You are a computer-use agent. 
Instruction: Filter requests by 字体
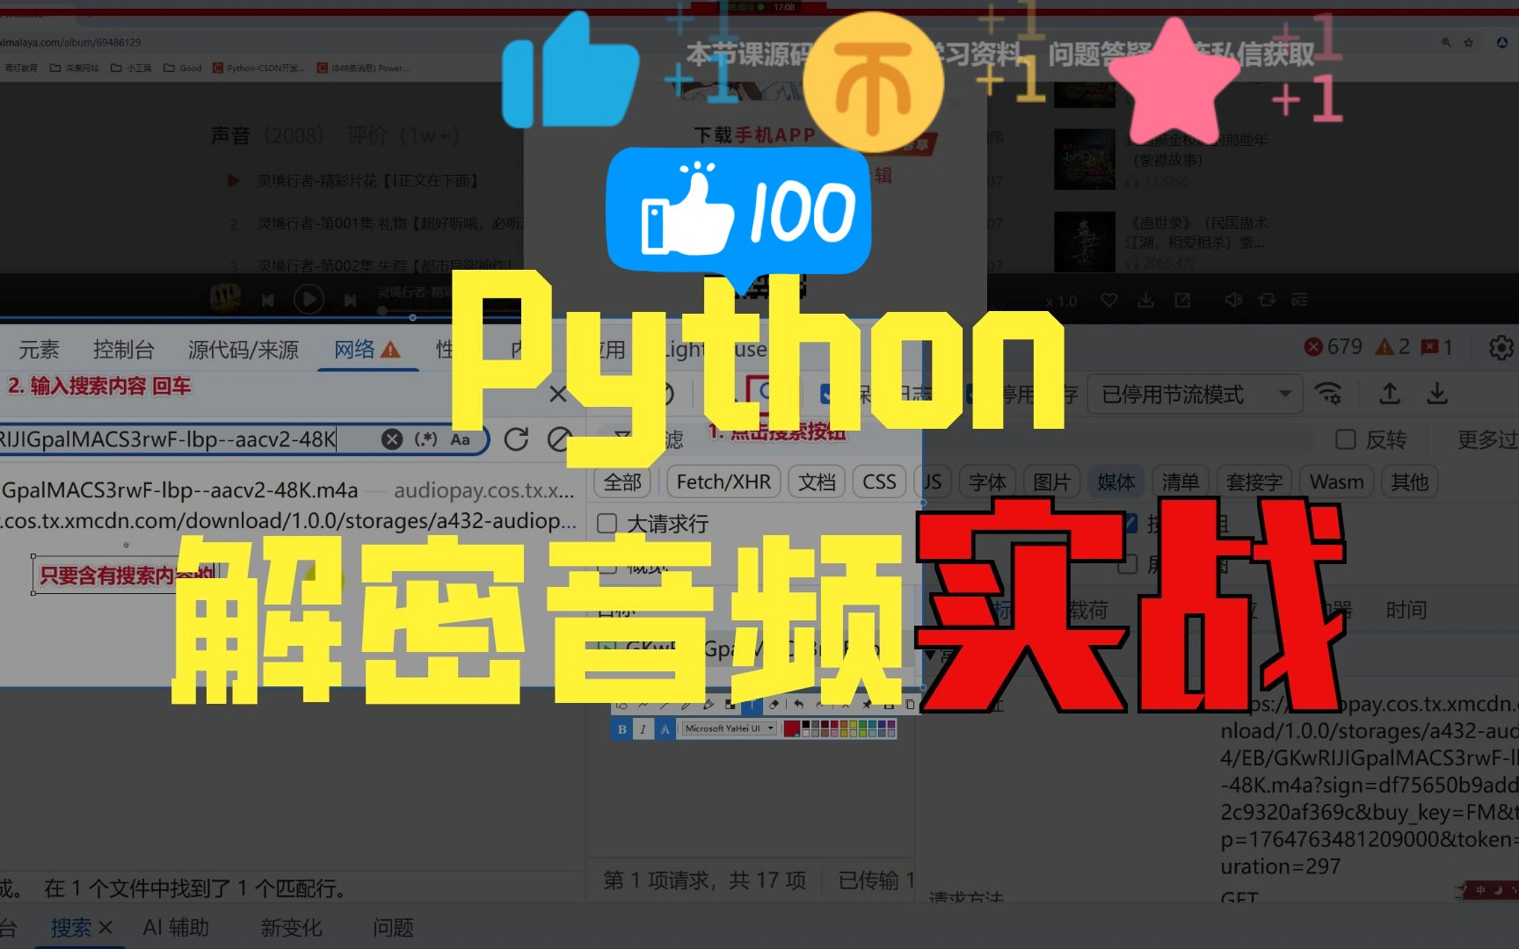(987, 482)
